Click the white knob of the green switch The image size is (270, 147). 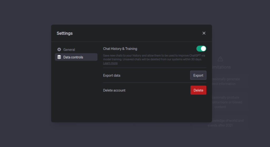[203, 49]
